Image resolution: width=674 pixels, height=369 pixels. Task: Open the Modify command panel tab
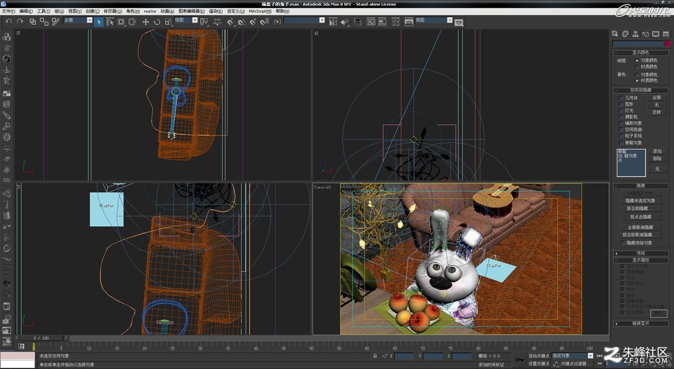click(625, 34)
